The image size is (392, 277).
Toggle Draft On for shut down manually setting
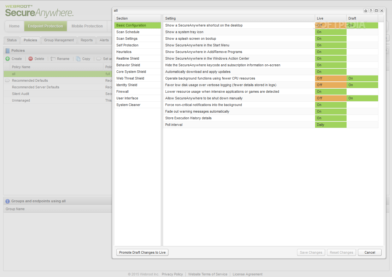click(362, 98)
